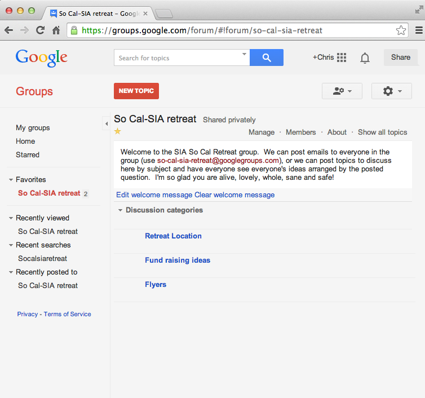Click Clear welcome message
The width and height of the screenshot is (425, 398).
coord(234,195)
